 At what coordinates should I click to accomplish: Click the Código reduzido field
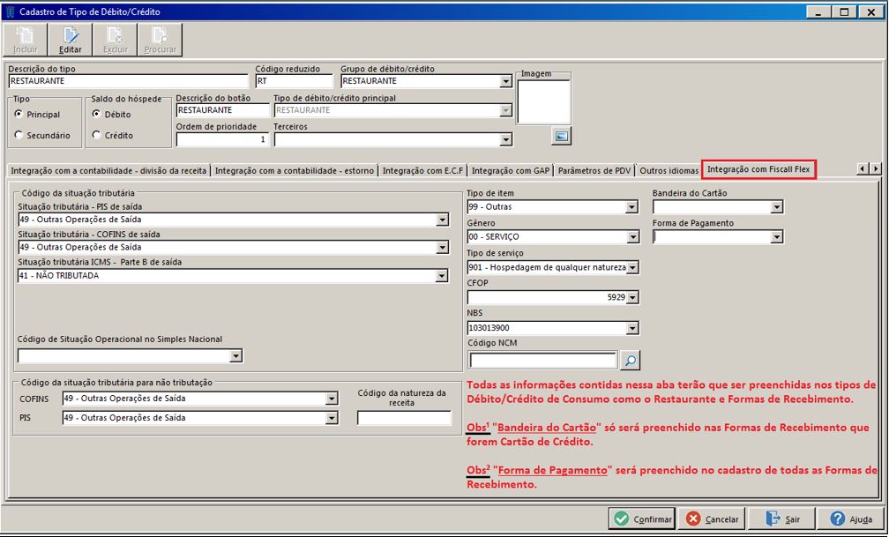295,81
